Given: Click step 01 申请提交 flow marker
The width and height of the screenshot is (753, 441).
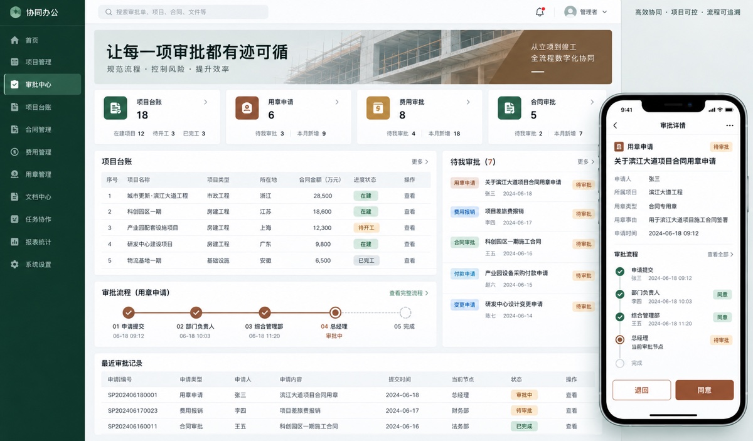Looking at the screenshot, I should (129, 312).
